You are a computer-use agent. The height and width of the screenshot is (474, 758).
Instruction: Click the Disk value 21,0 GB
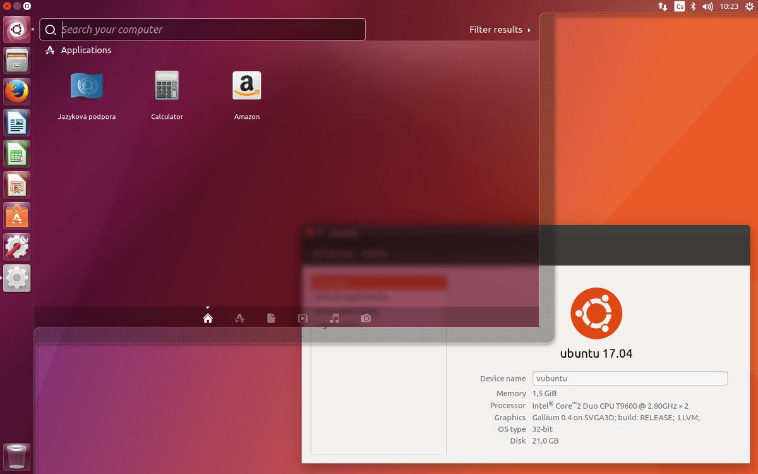pyautogui.click(x=546, y=441)
